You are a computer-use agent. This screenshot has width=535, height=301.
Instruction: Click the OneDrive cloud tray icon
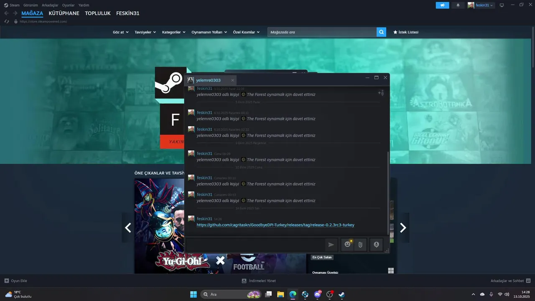click(482, 294)
